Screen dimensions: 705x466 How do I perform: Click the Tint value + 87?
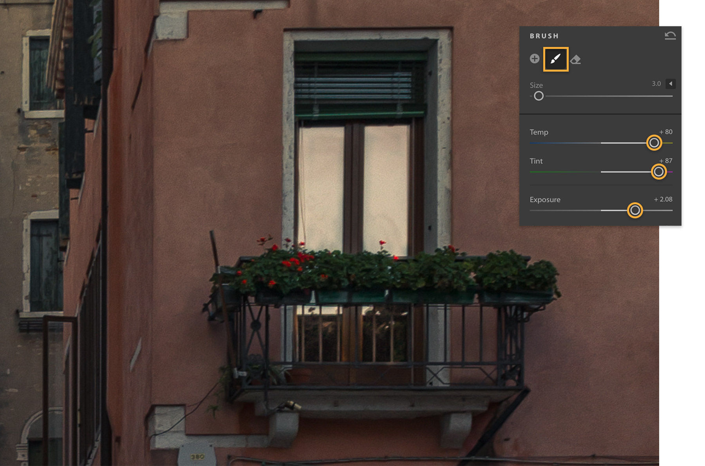(666, 161)
